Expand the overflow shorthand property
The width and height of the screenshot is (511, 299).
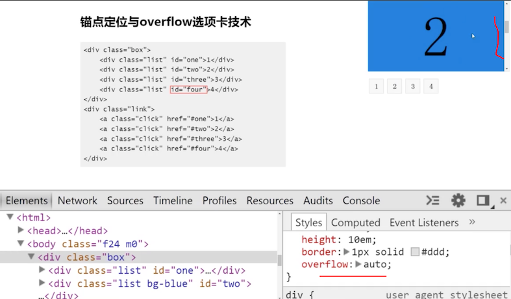[x=358, y=264]
